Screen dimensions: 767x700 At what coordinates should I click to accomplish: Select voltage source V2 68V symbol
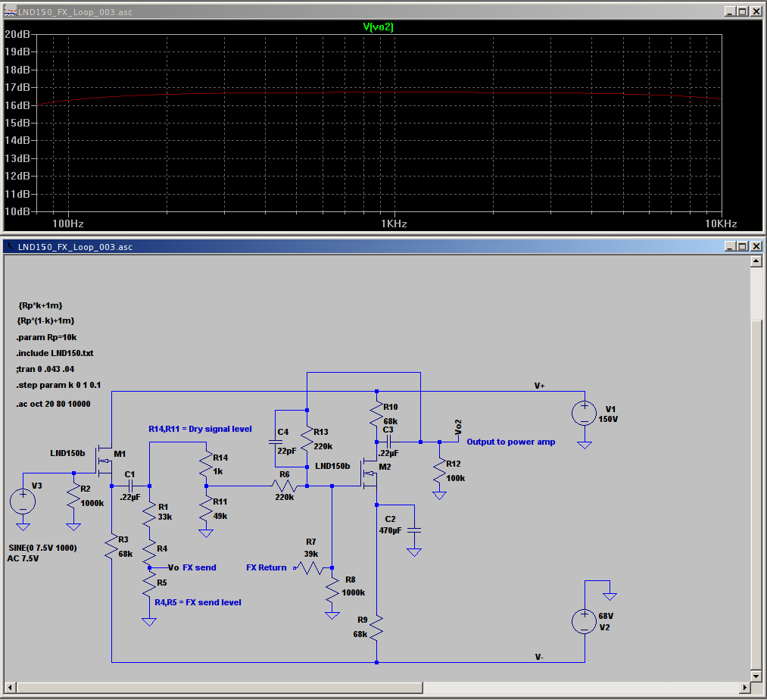pos(584,621)
